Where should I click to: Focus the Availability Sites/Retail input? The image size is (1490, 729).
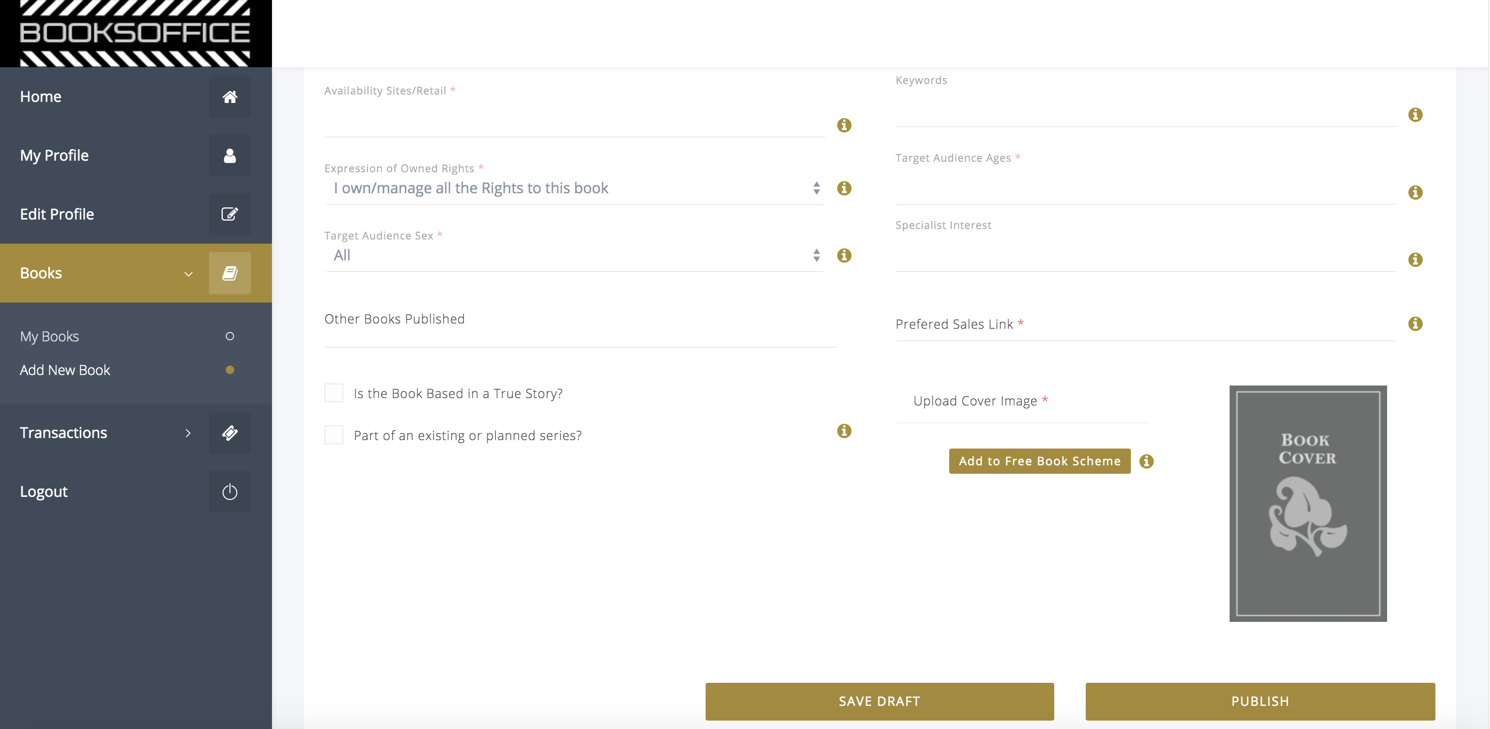(x=574, y=121)
